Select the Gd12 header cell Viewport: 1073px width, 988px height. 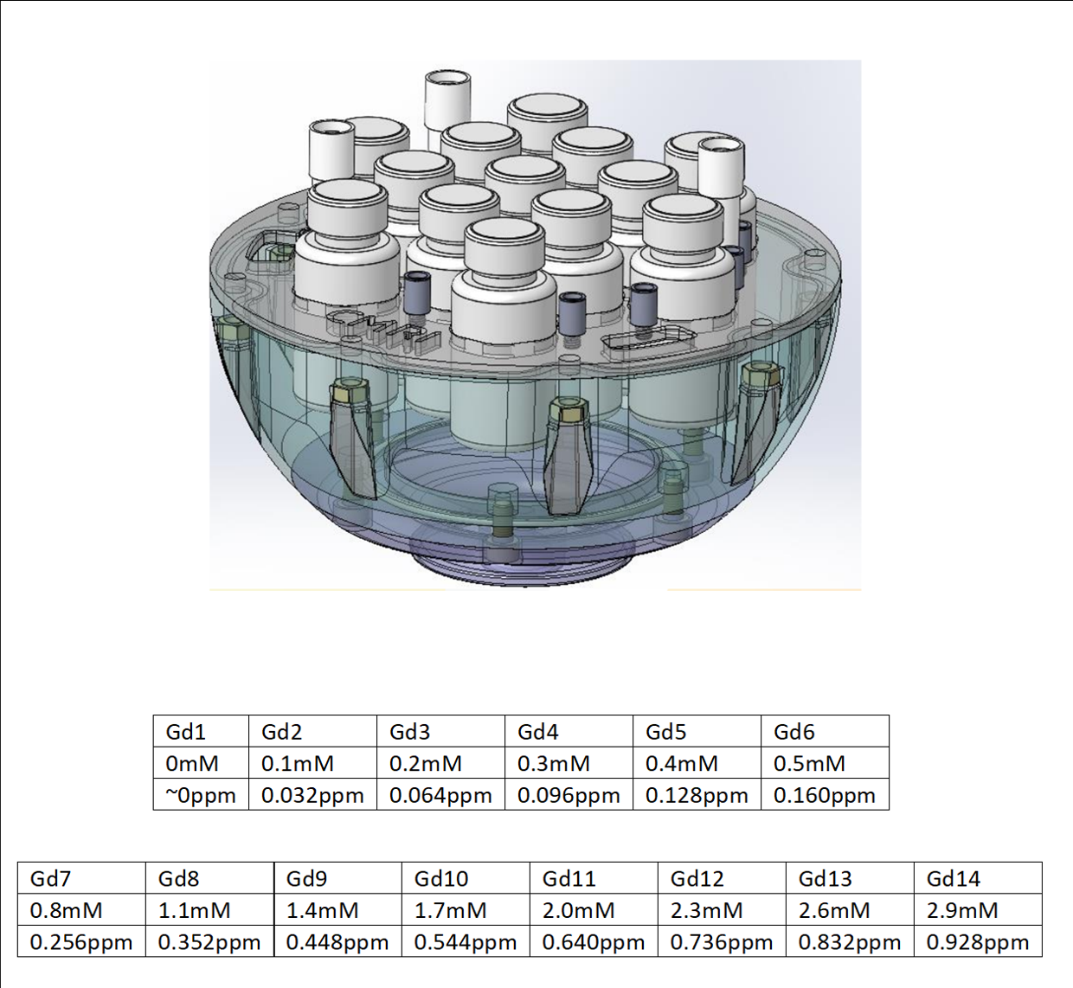tap(722, 879)
